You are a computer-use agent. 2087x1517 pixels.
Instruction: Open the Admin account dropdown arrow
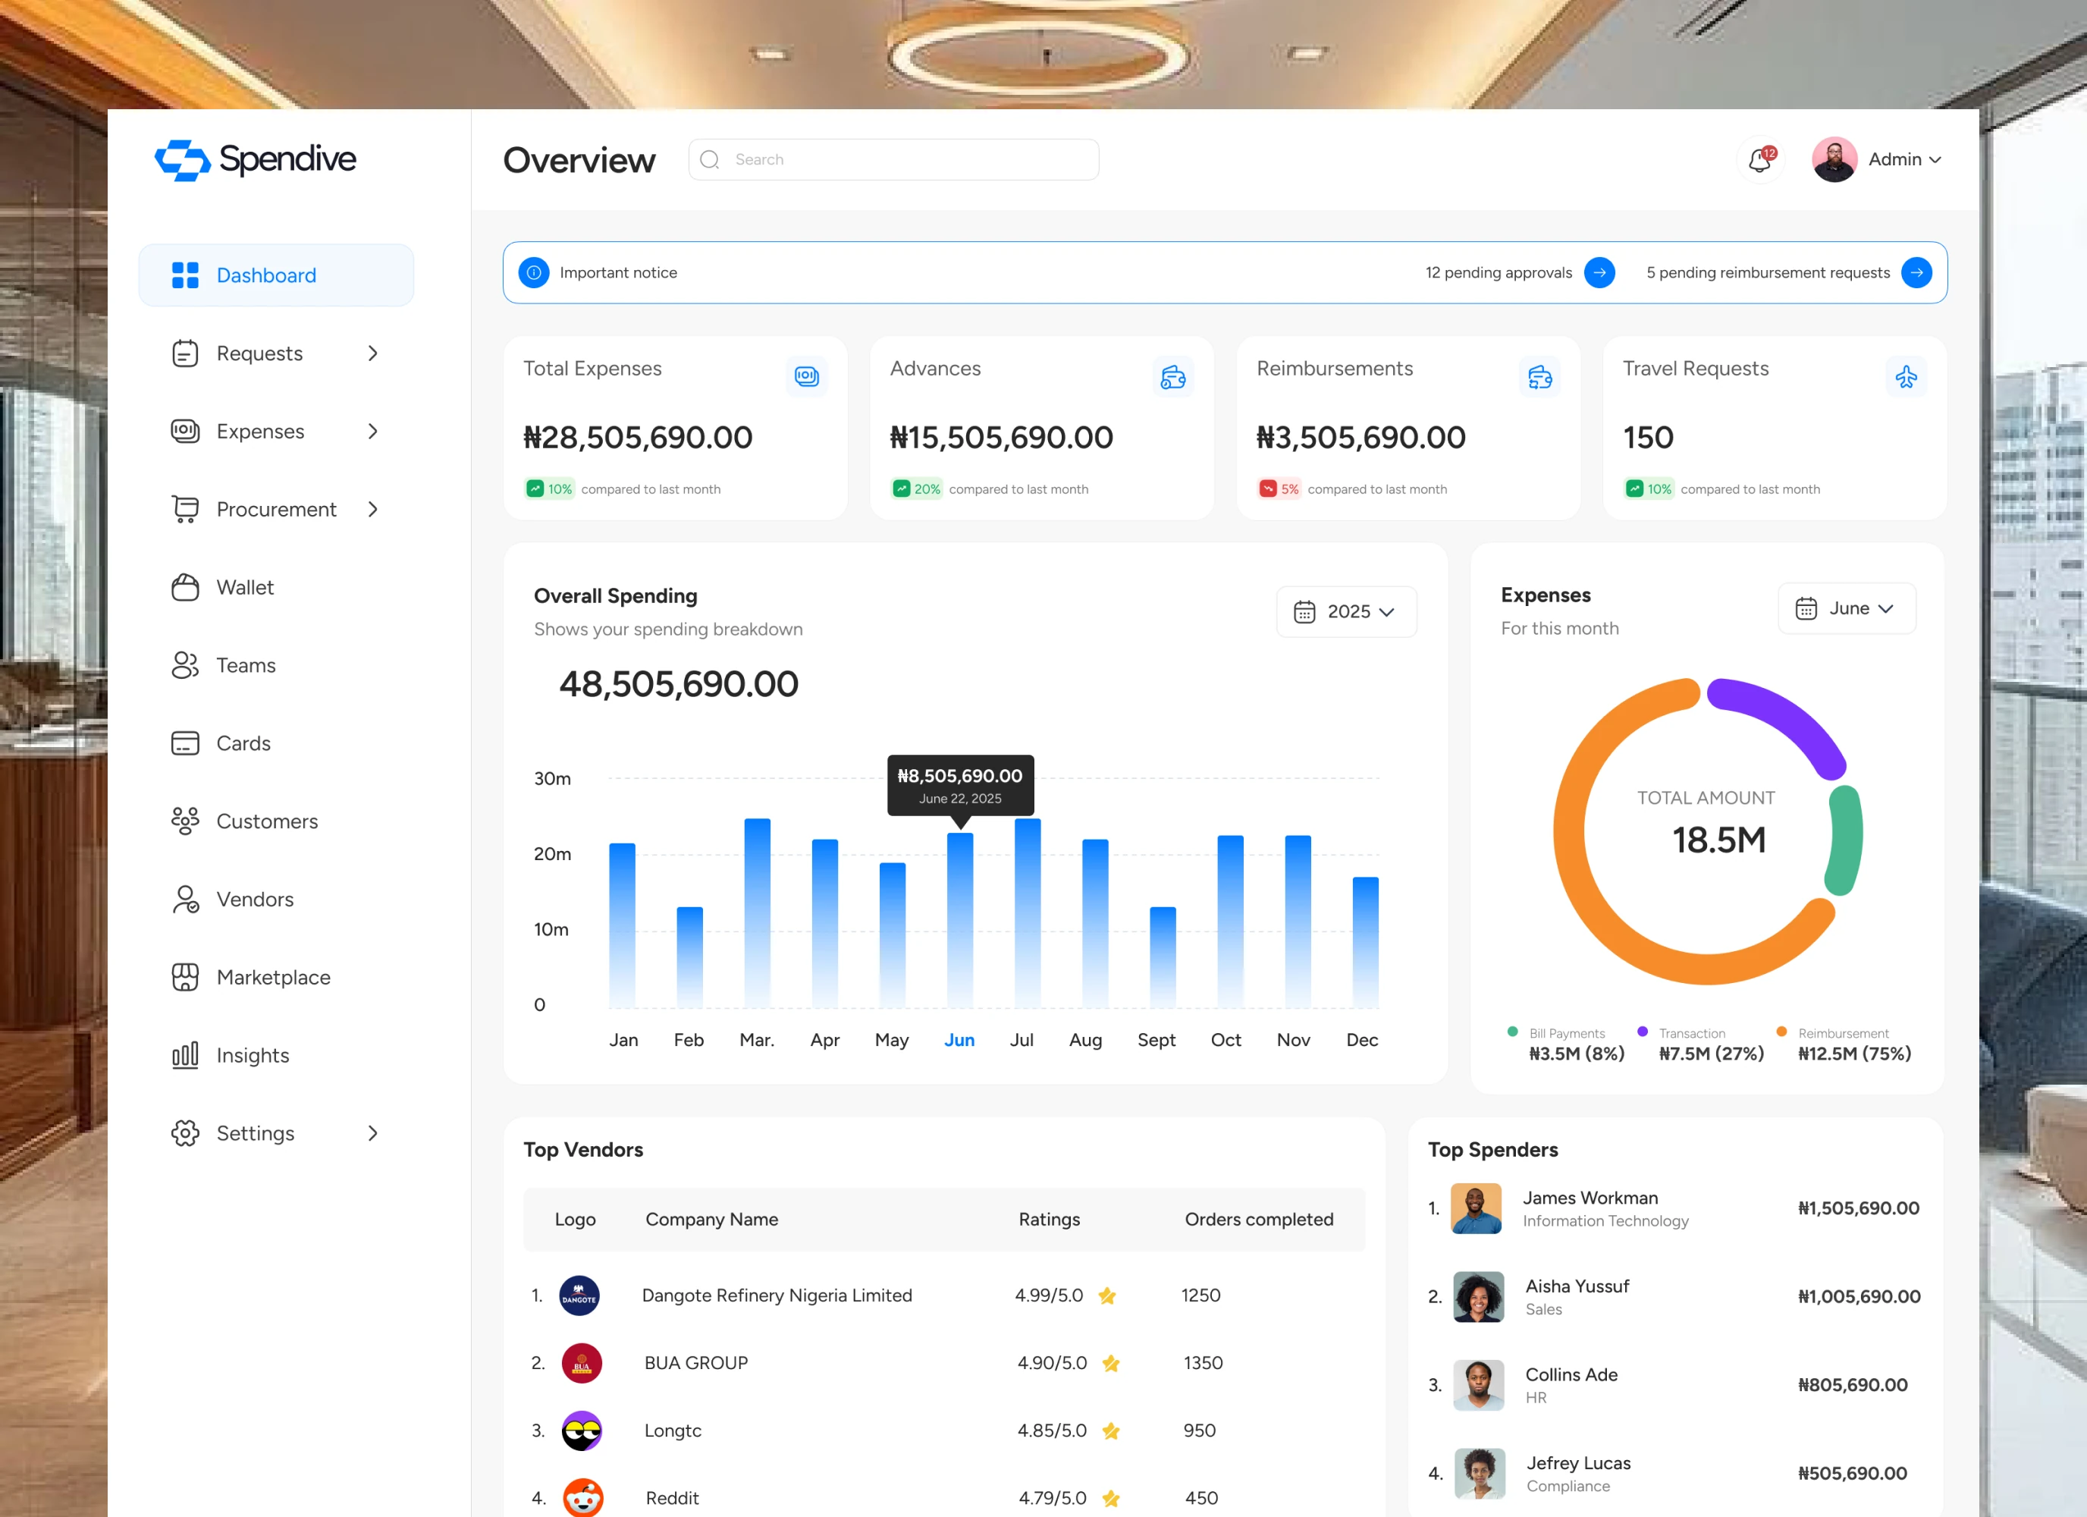[x=1935, y=160]
